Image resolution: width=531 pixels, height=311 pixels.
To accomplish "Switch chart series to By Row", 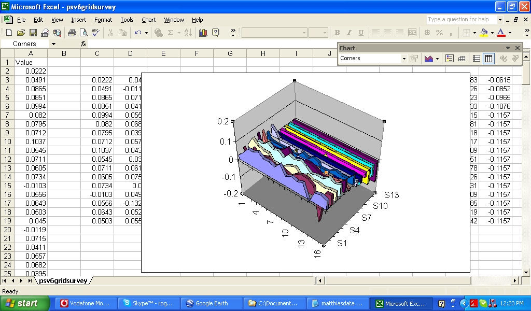I will pos(477,59).
